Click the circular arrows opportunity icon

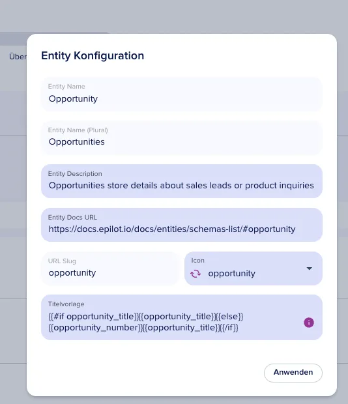coord(196,274)
